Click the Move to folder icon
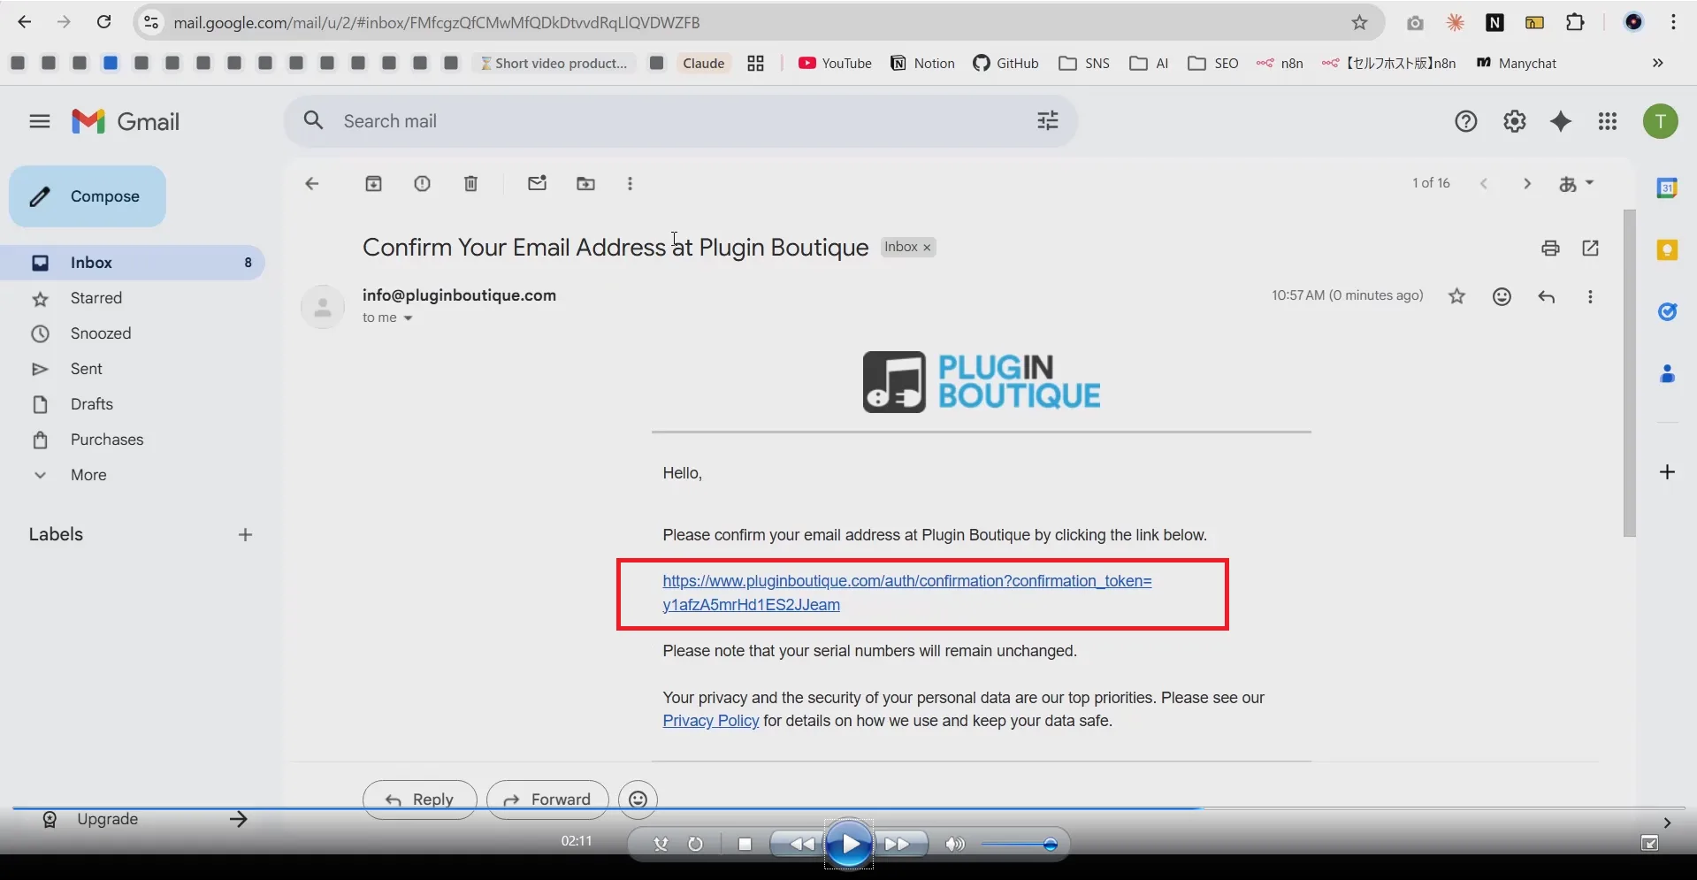1697x880 pixels. tap(585, 184)
